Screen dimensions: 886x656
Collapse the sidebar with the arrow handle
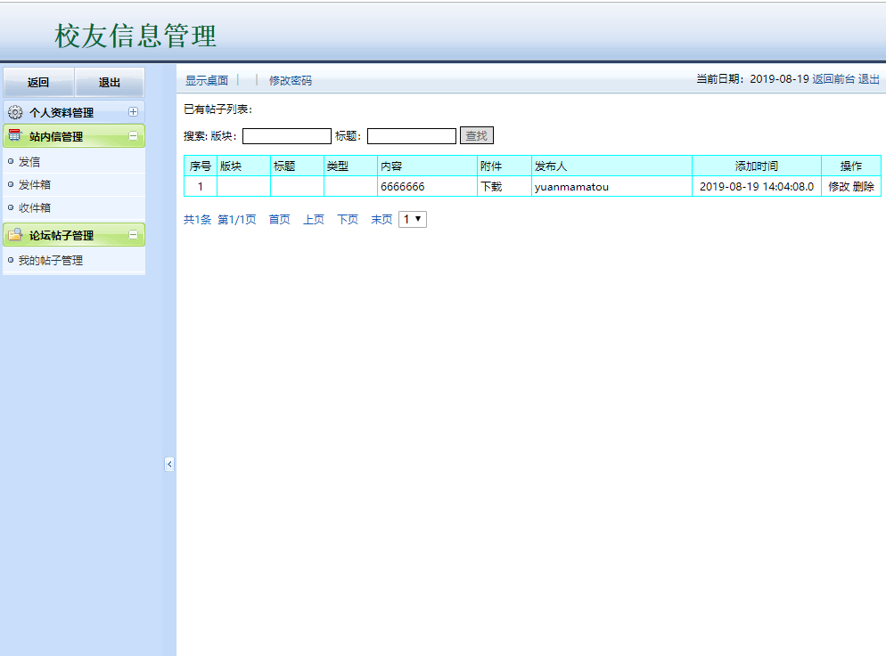(169, 464)
